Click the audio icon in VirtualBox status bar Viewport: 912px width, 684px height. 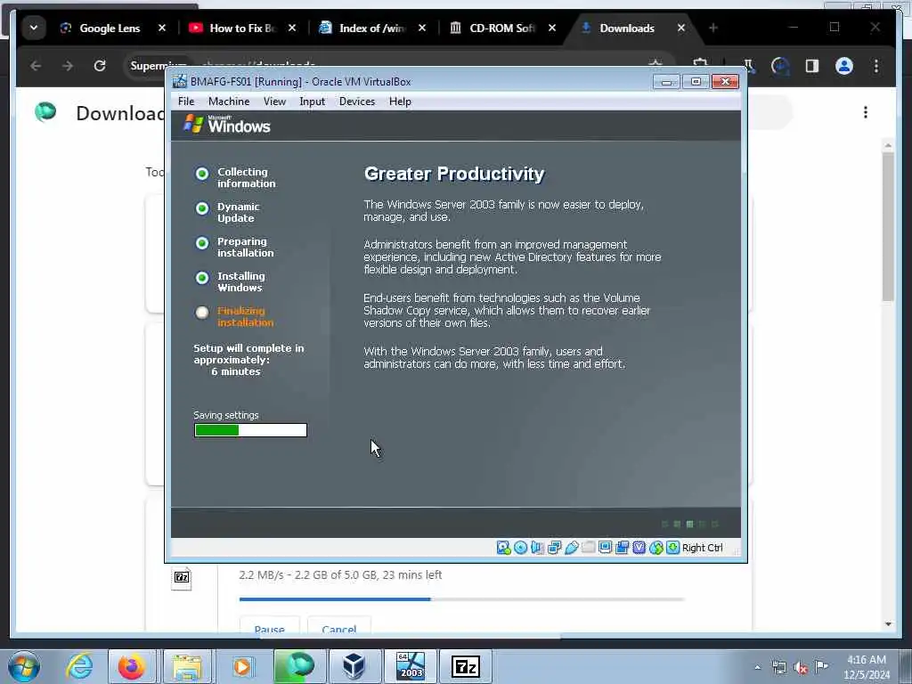click(x=537, y=548)
